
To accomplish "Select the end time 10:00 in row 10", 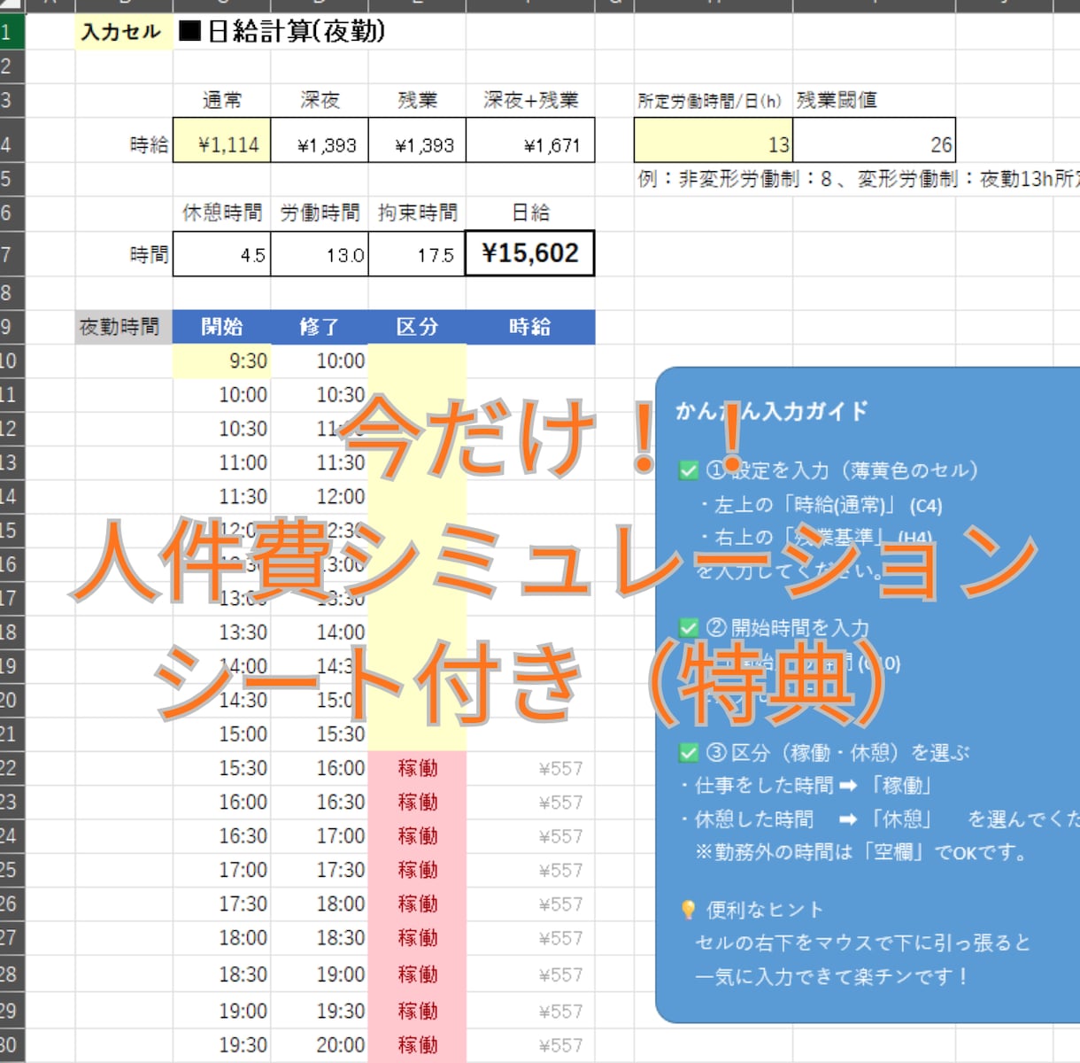I will [320, 361].
